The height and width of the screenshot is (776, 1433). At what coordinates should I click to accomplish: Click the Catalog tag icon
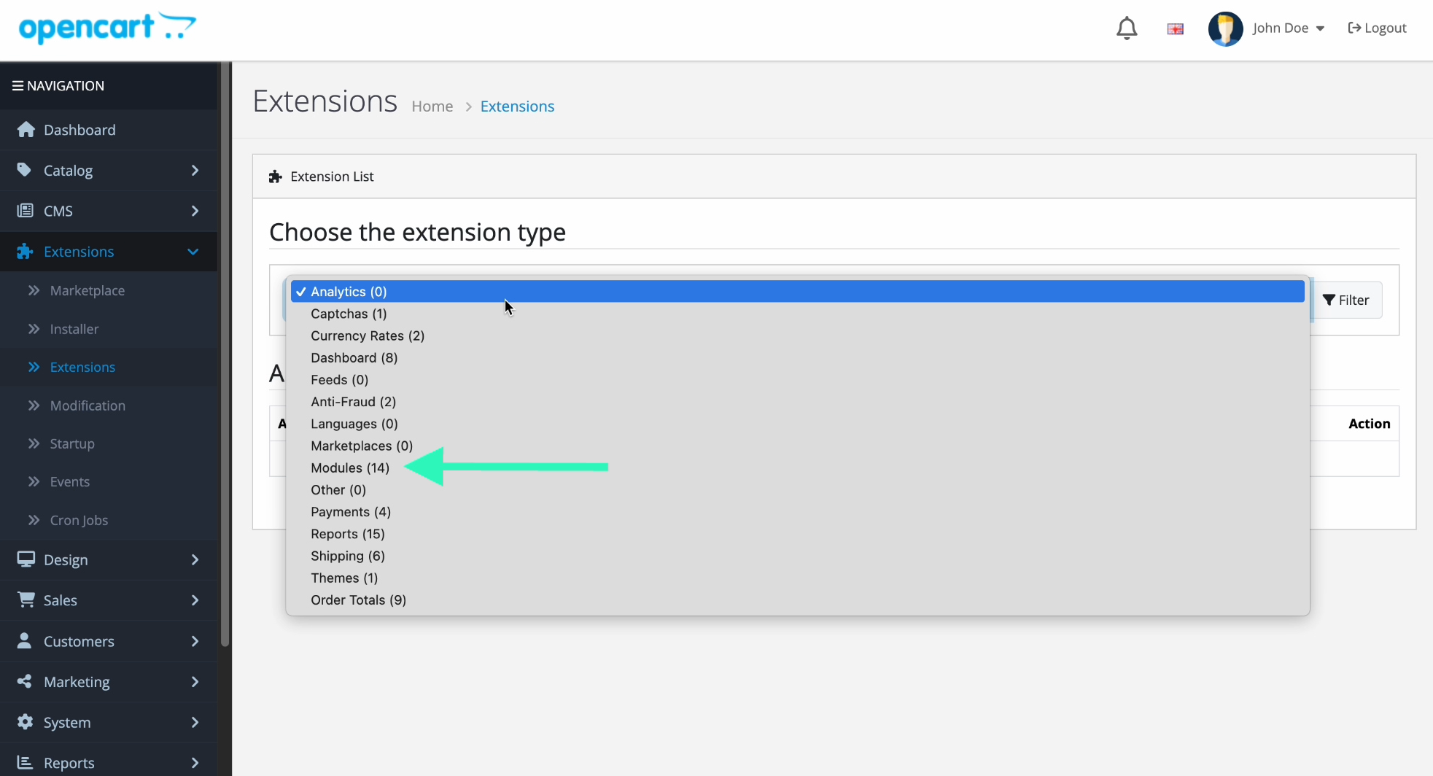point(25,170)
